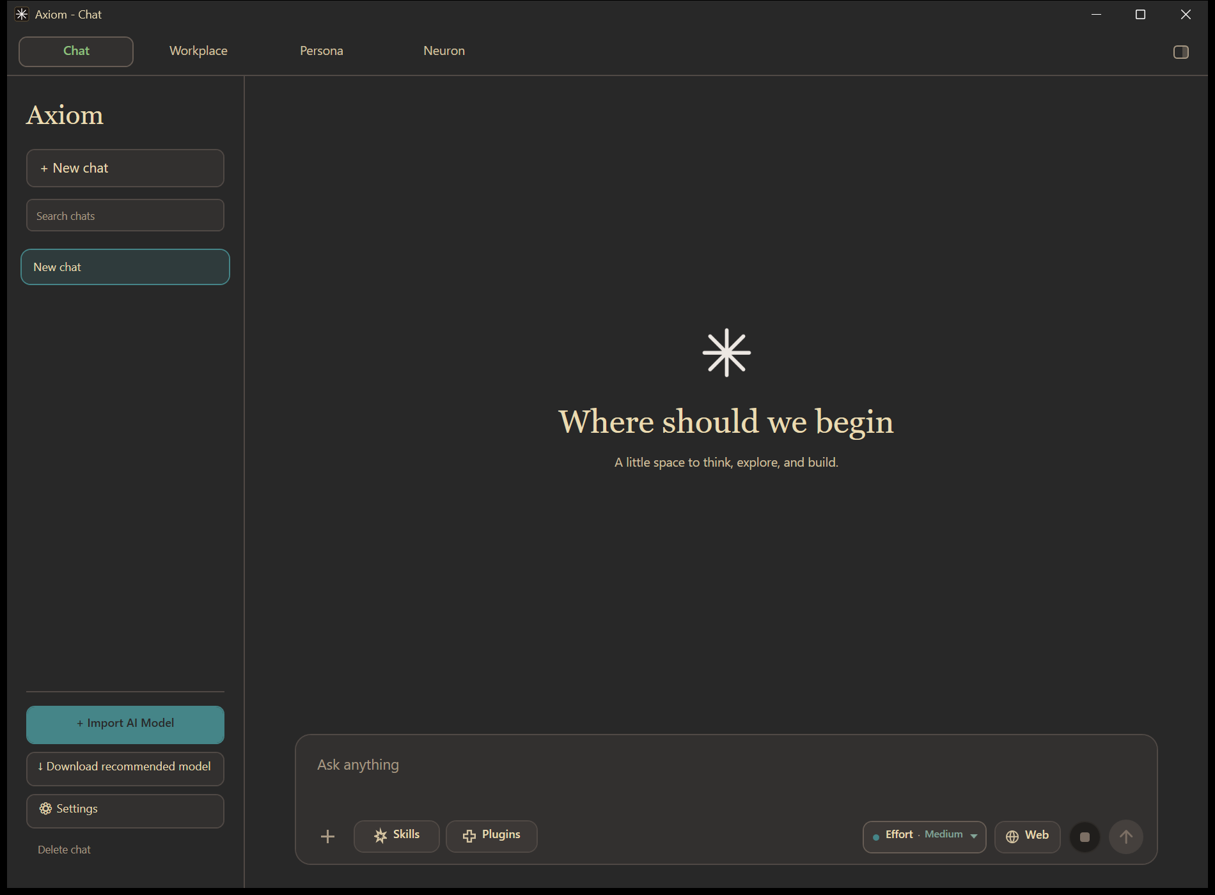Toggle Web search on
This screenshot has width=1215, height=895.
pyautogui.click(x=1027, y=836)
